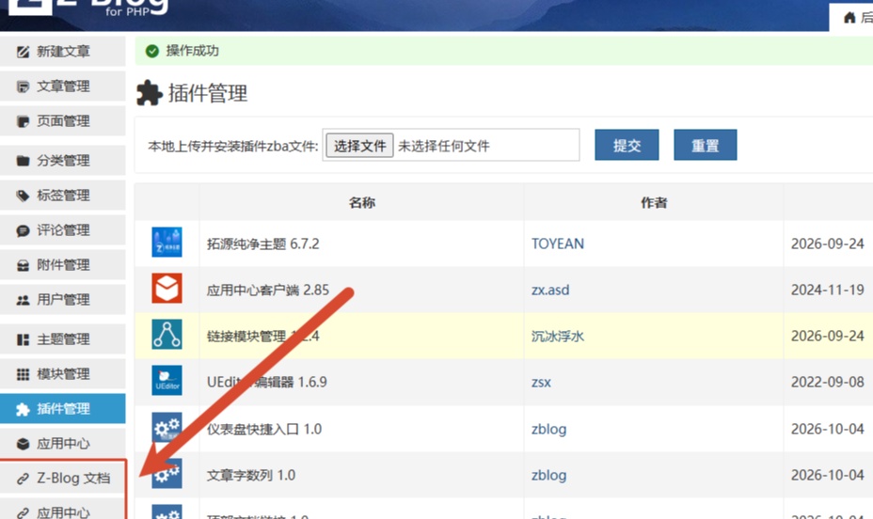Screen dimensions: 873x519
Task: Click the bottom 应用中心 link entry
Action: pos(62,511)
